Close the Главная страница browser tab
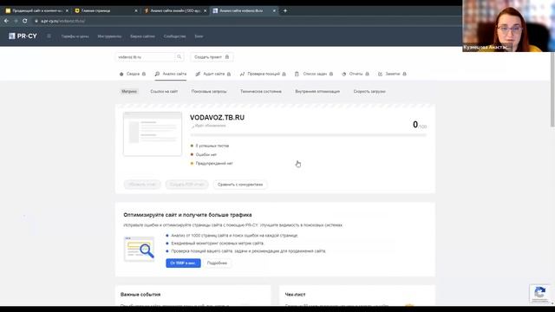 click(136, 10)
